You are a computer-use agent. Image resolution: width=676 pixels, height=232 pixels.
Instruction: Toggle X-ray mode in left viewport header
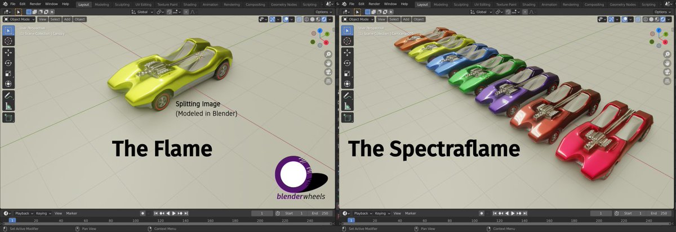tap(299, 19)
